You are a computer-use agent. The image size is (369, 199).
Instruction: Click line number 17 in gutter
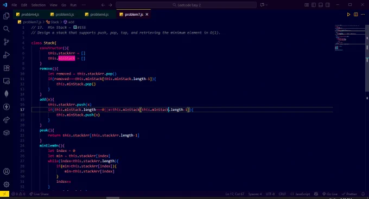point(22,110)
